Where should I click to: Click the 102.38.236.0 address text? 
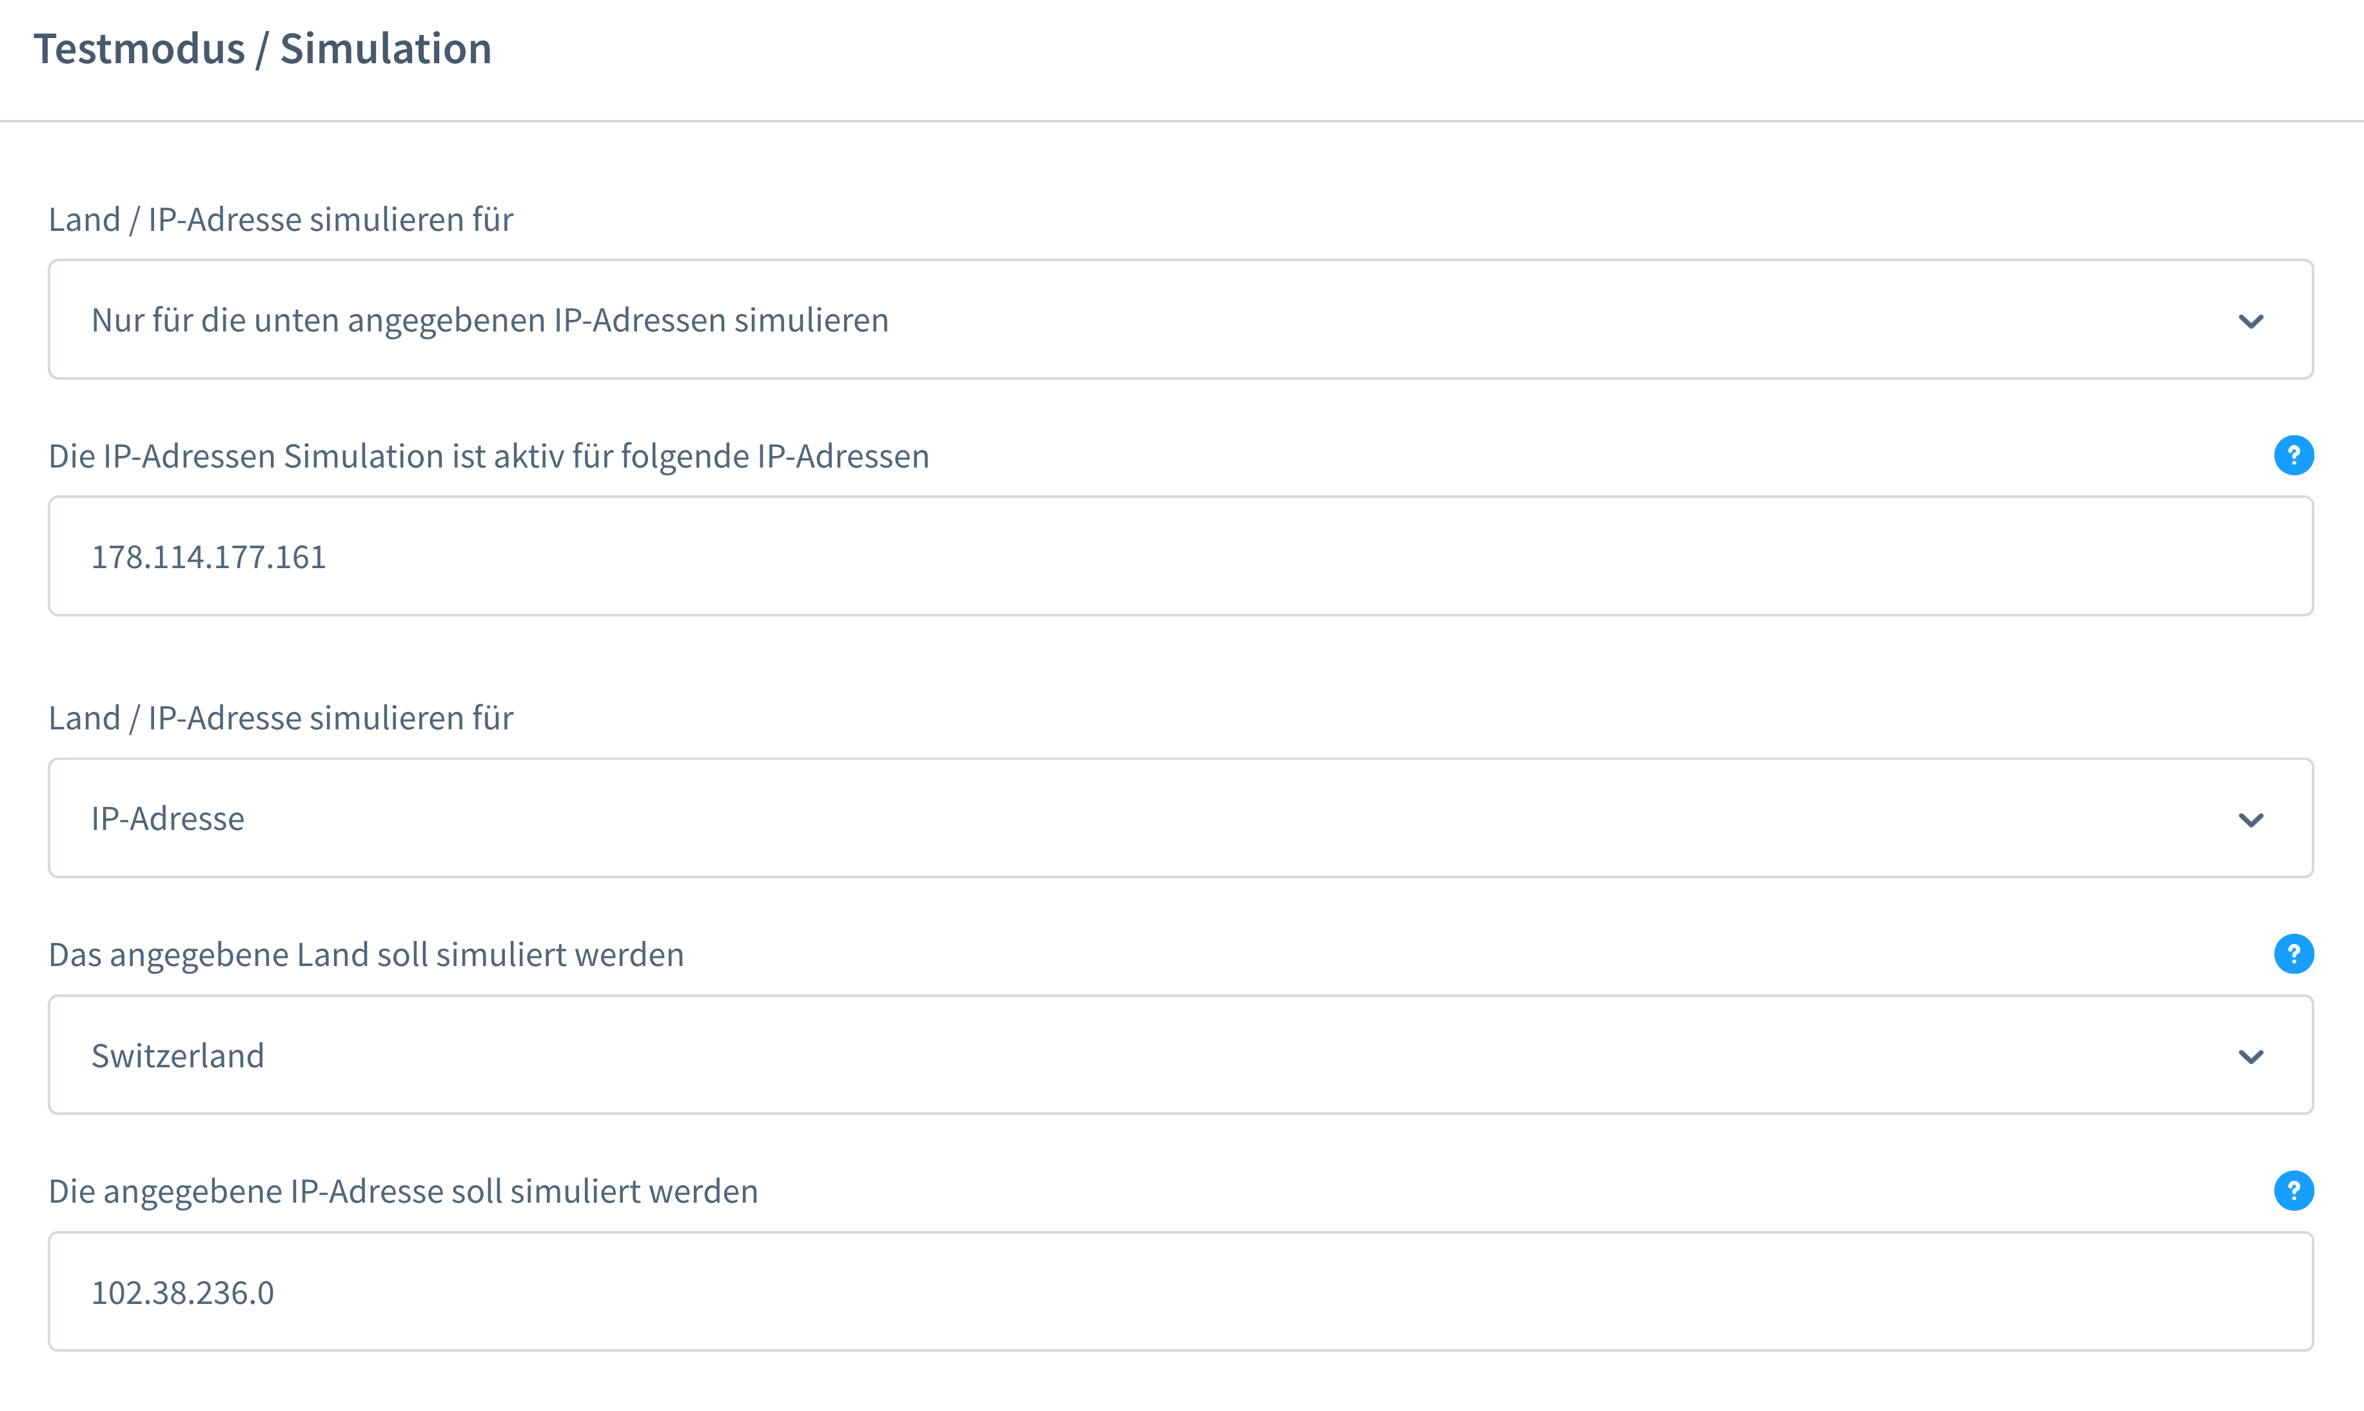pos(182,1293)
